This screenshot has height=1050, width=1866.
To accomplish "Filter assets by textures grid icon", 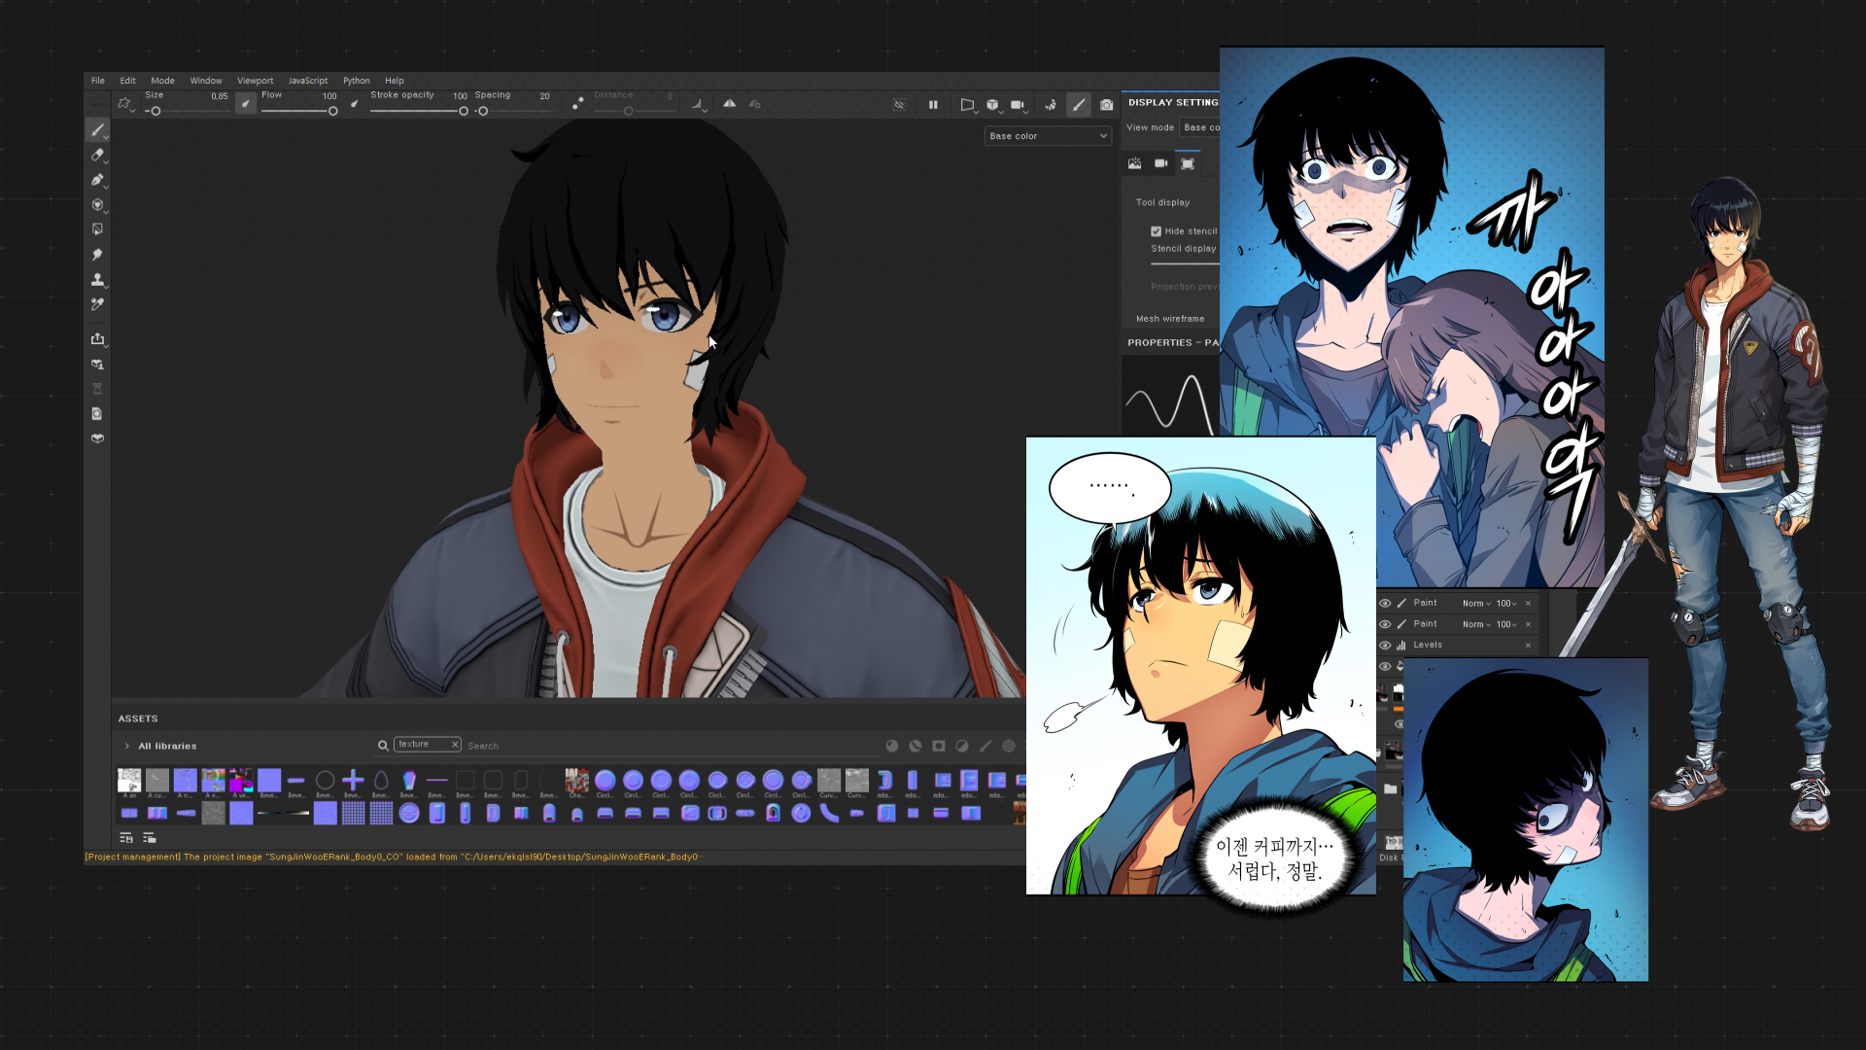I will click(1009, 746).
